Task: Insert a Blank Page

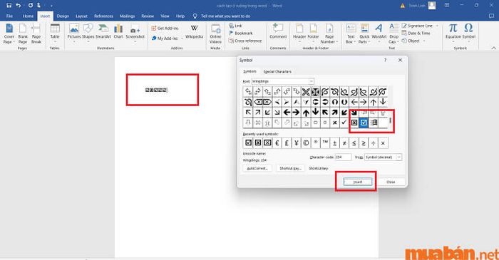Action: coord(23,33)
